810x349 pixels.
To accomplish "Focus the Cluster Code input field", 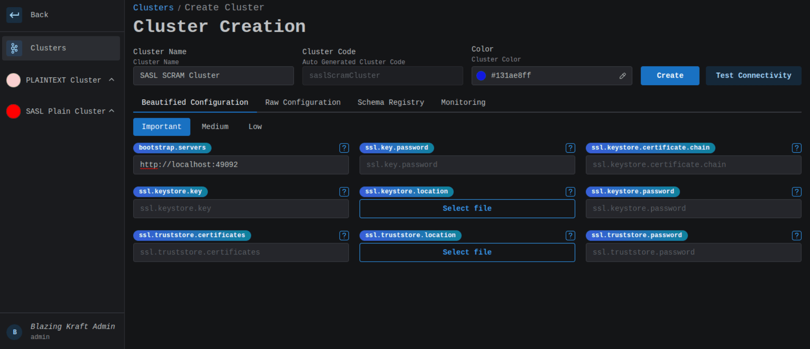I will 383,76.
